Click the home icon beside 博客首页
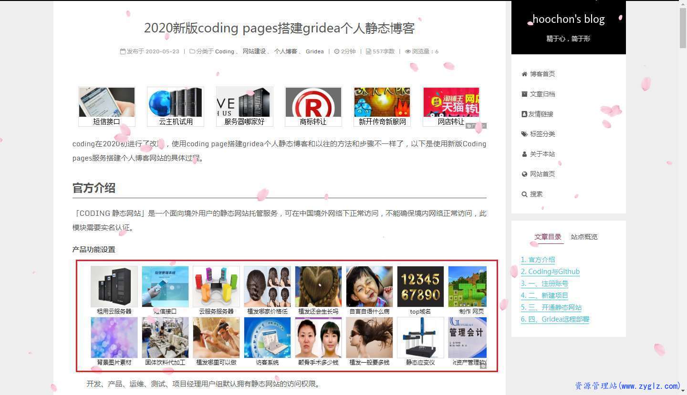Screen dimensions: 687x395 pyautogui.click(x=524, y=74)
